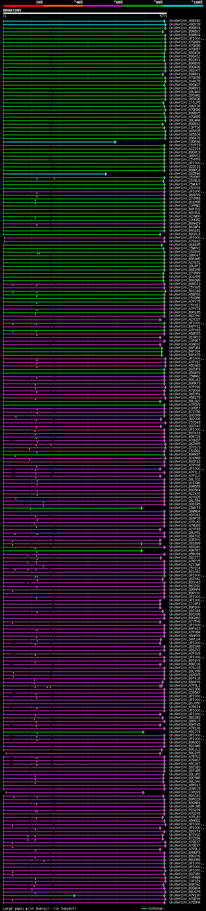This screenshot has height=911, width=206.
Task: Select label UniRef100_Q8RVC2
Action: point(185,156)
